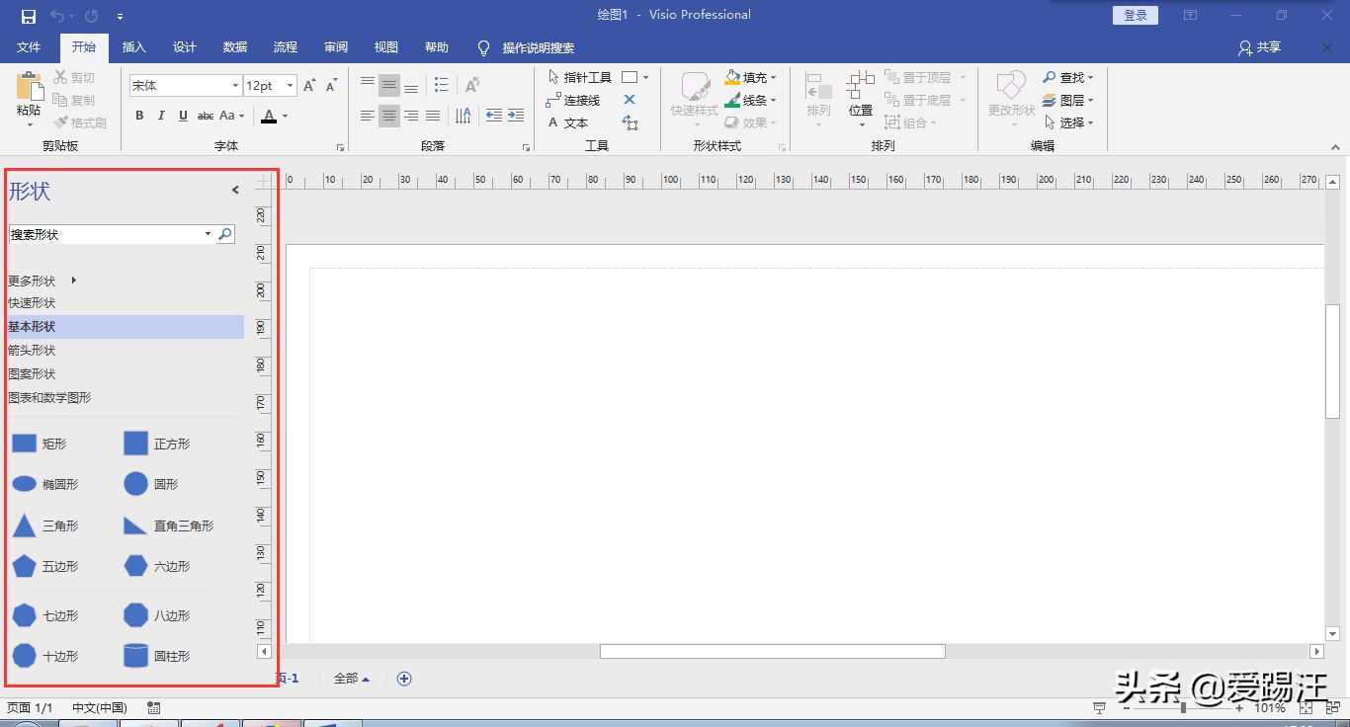Expand 更多形状 more shapes menu
This screenshot has width=1350, height=727.
click(x=42, y=281)
